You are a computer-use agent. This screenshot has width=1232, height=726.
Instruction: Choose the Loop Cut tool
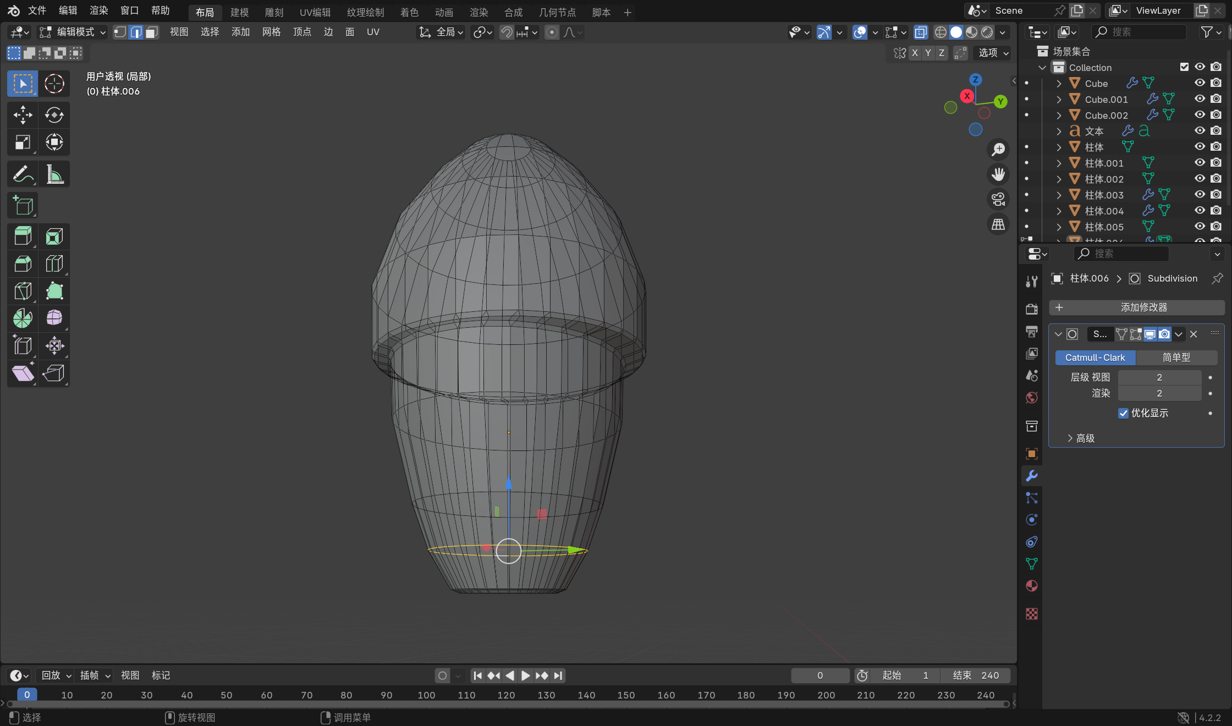click(54, 264)
